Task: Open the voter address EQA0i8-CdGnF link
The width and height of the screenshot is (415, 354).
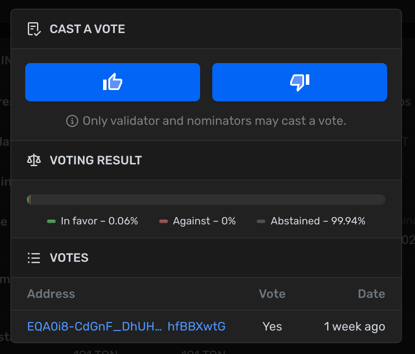Action: pyautogui.click(x=126, y=327)
